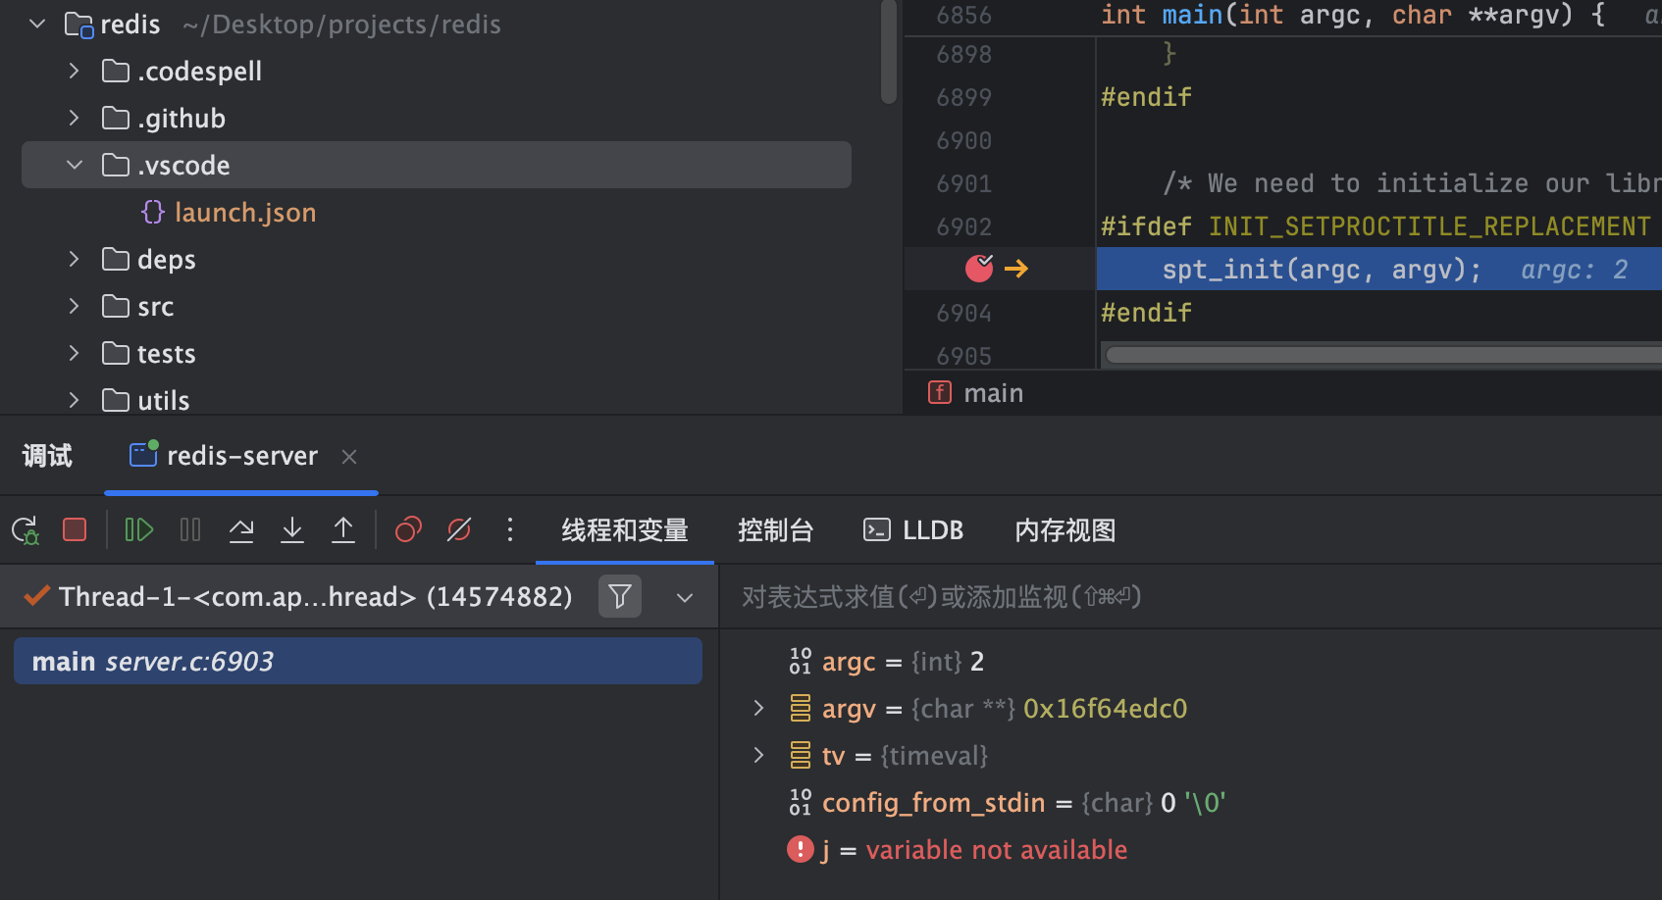Mute all breakpoints
The height and width of the screenshot is (900, 1662).
coord(458,529)
